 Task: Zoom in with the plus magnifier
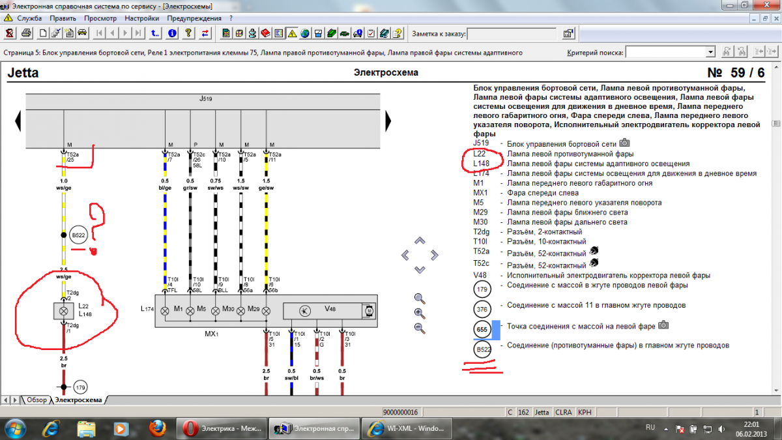[420, 314]
